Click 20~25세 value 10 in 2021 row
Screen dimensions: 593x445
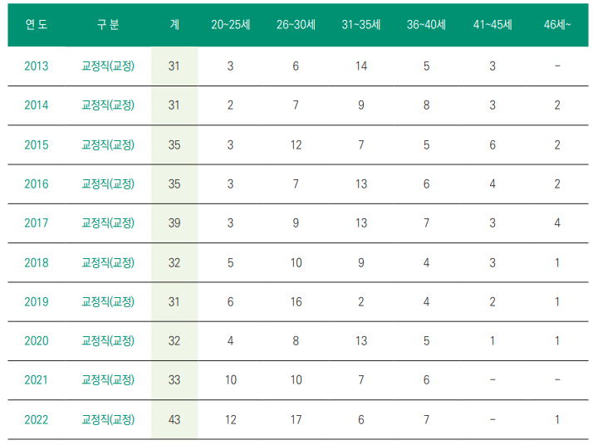231,380
